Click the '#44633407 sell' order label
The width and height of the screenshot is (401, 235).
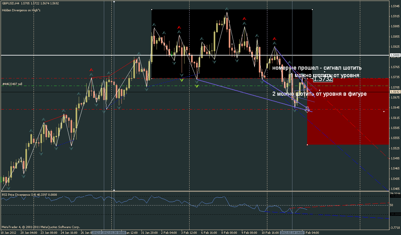pyautogui.click(x=12, y=84)
